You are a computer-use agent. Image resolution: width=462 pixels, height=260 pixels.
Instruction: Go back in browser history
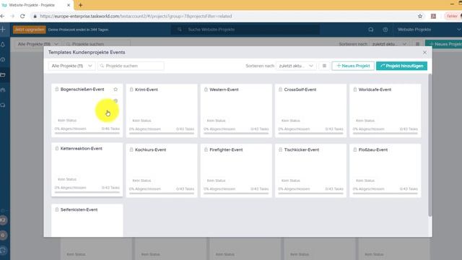tap(3, 16)
